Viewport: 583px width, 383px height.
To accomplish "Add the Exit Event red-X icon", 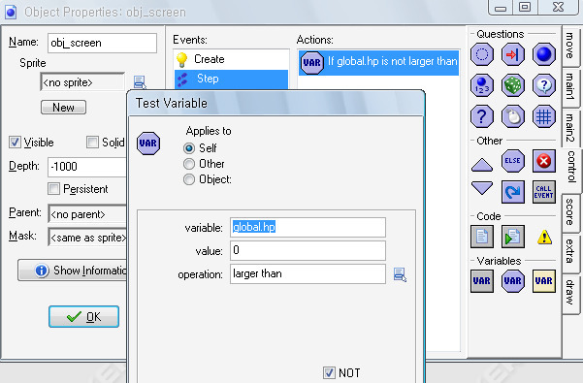I will [543, 161].
